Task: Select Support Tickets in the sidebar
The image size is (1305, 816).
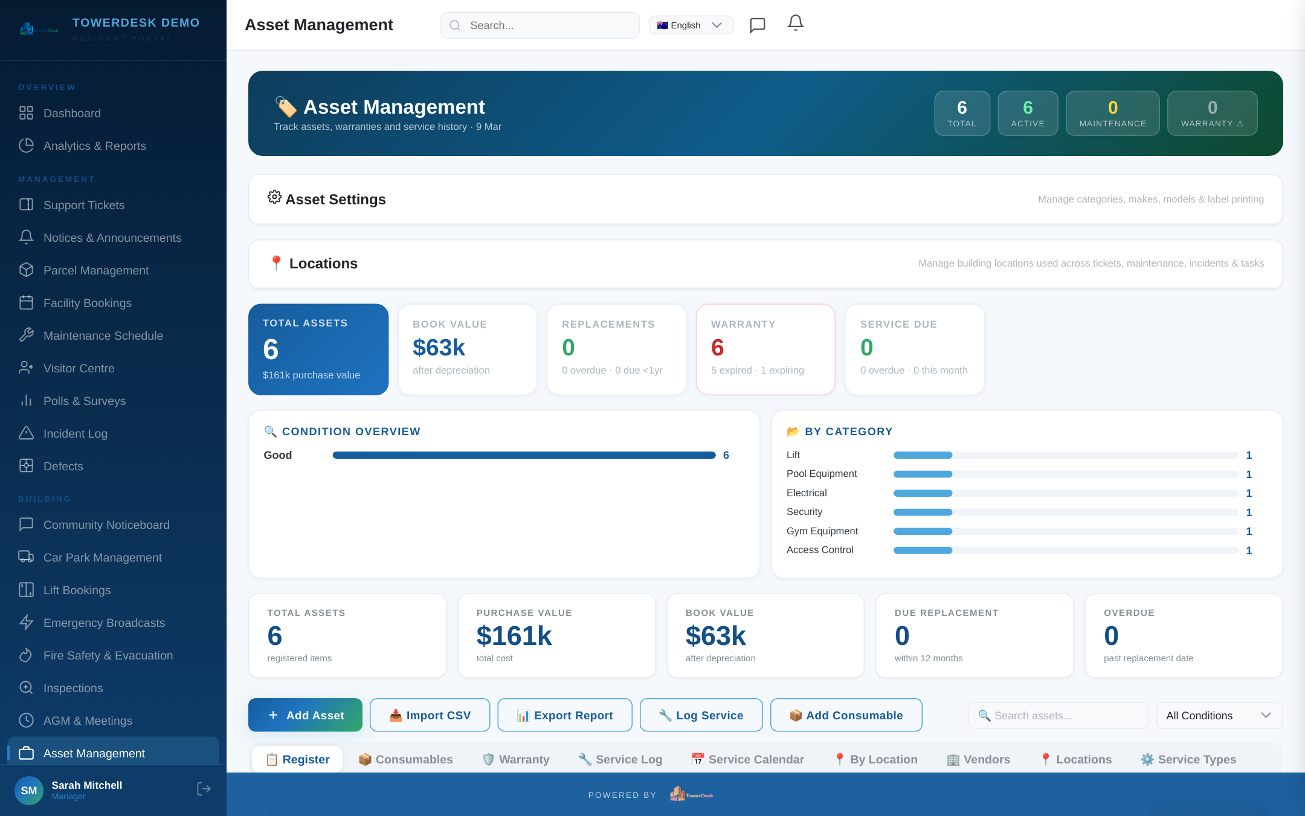Action: 84,205
